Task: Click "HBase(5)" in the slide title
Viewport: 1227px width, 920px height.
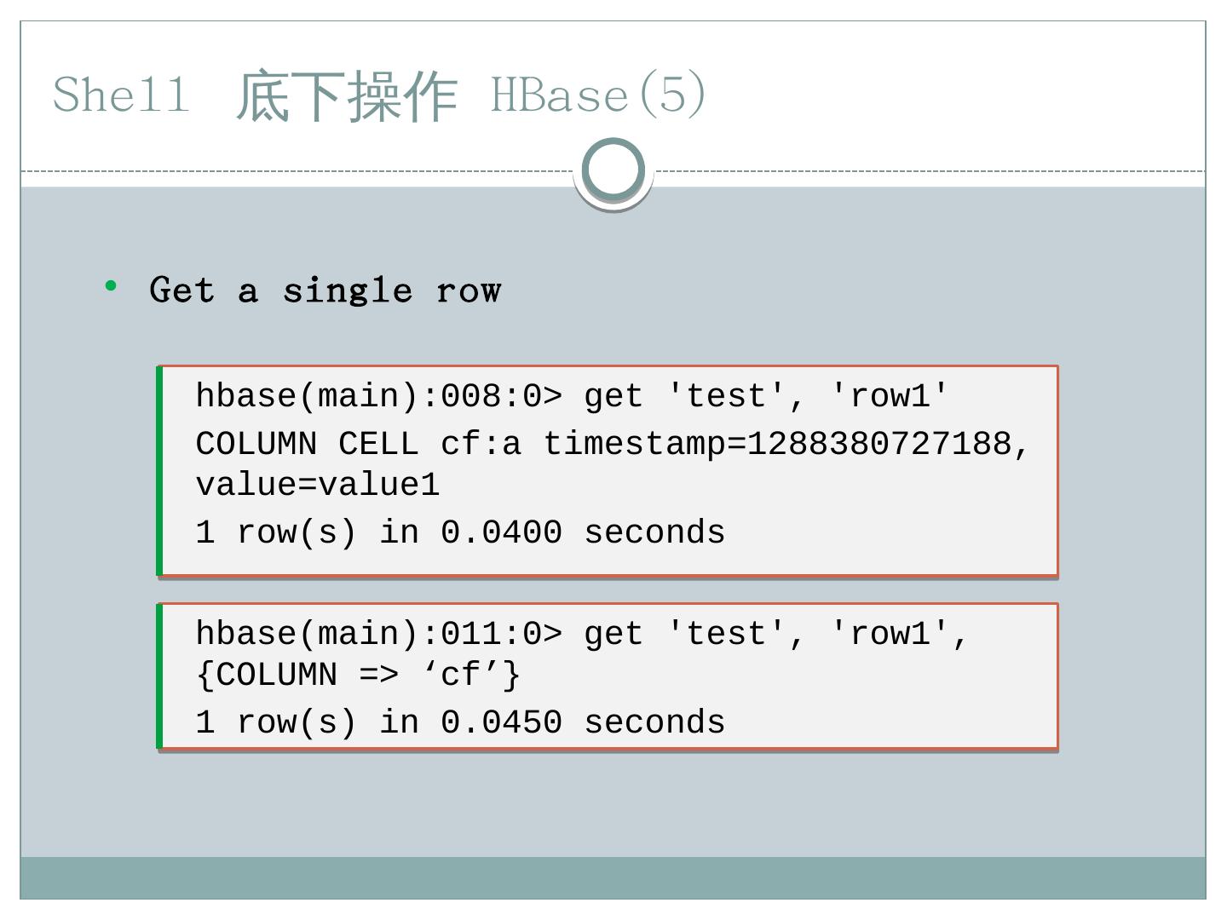Action: [x=598, y=94]
